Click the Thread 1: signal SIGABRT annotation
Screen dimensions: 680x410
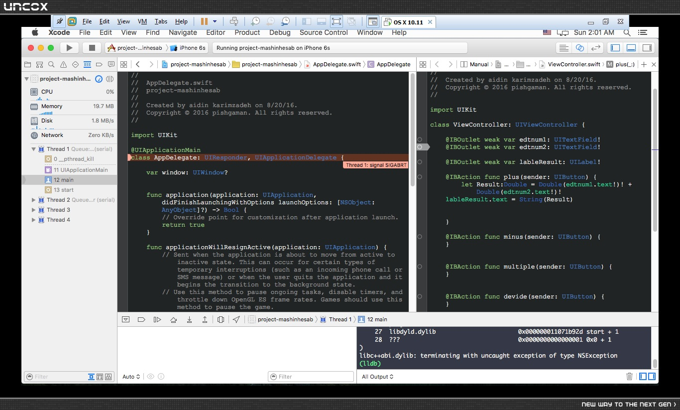pyautogui.click(x=375, y=165)
